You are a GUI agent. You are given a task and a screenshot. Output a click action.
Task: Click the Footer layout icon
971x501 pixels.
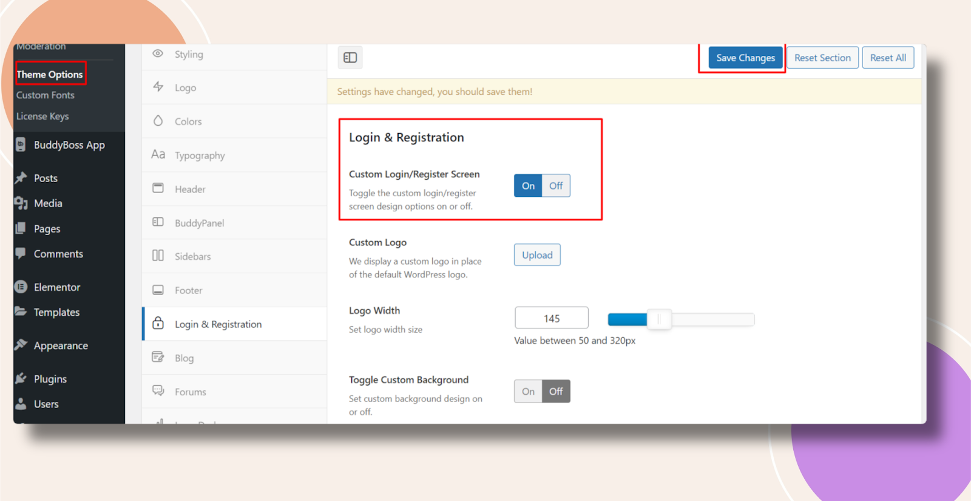pyautogui.click(x=158, y=290)
